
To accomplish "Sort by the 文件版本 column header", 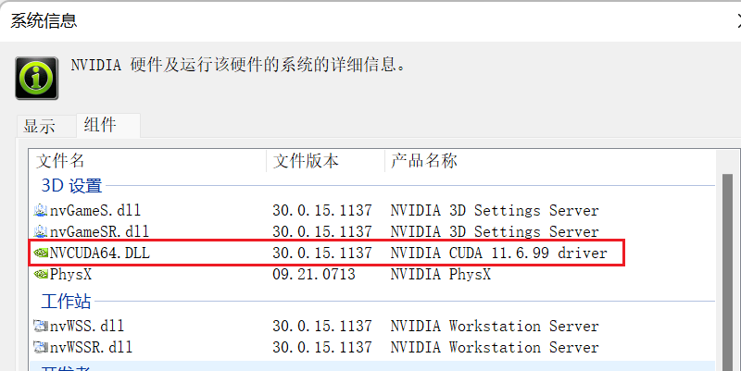I will point(306,161).
